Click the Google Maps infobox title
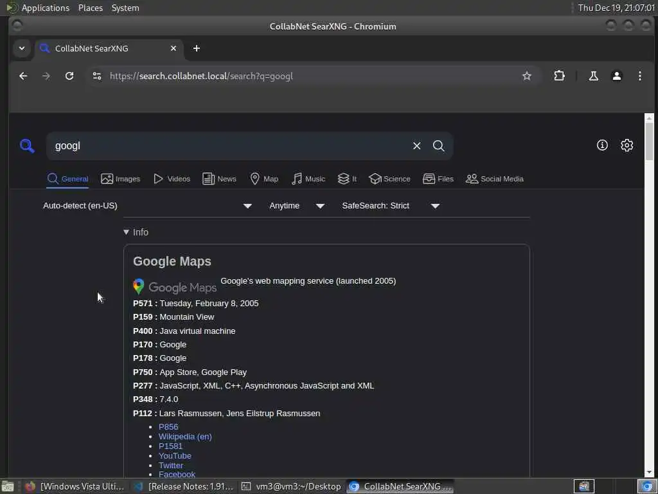This screenshot has height=494, width=658. 172,261
